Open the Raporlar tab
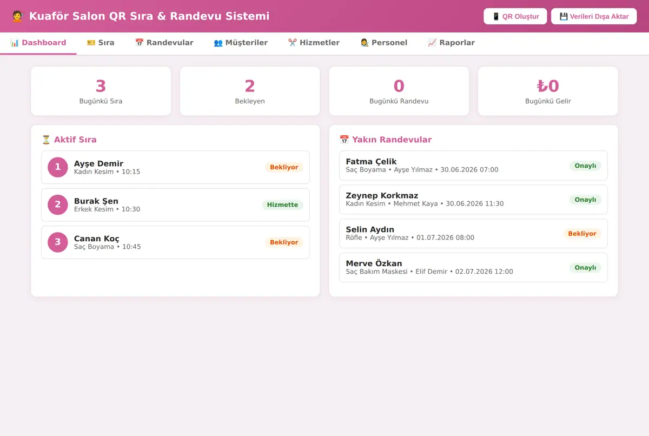Image resolution: width=649 pixels, height=436 pixels. pyautogui.click(x=451, y=43)
